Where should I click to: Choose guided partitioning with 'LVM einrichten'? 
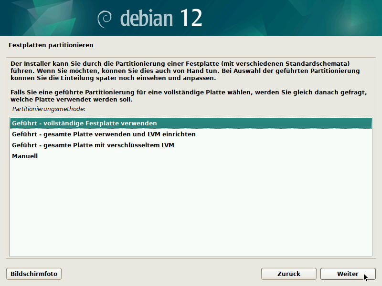click(x=104, y=134)
